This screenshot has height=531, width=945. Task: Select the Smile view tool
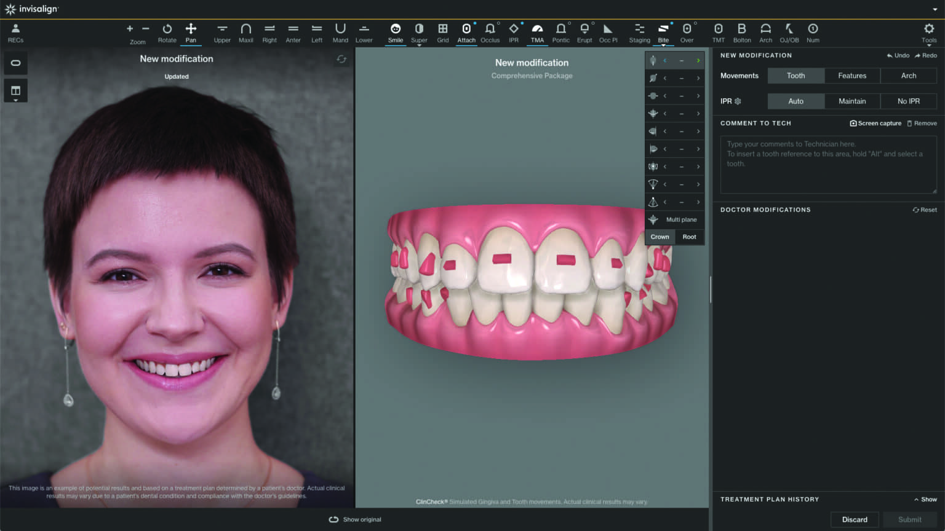click(396, 32)
